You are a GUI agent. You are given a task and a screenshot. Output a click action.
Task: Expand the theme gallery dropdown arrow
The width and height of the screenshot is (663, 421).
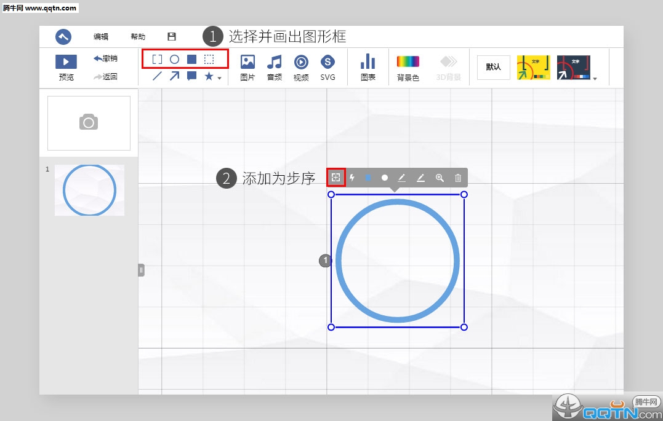pyautogui.click(x=595, y=79)
